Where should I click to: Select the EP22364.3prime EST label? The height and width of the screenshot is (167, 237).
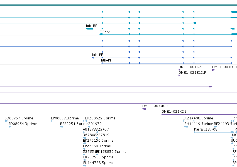coord(97,146)
